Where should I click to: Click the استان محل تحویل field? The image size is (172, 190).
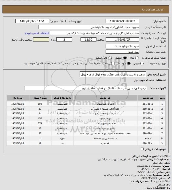click(122, 46)
